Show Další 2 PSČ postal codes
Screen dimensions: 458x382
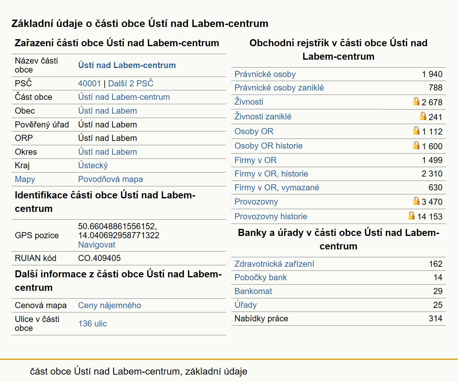[x=131, y=83]
